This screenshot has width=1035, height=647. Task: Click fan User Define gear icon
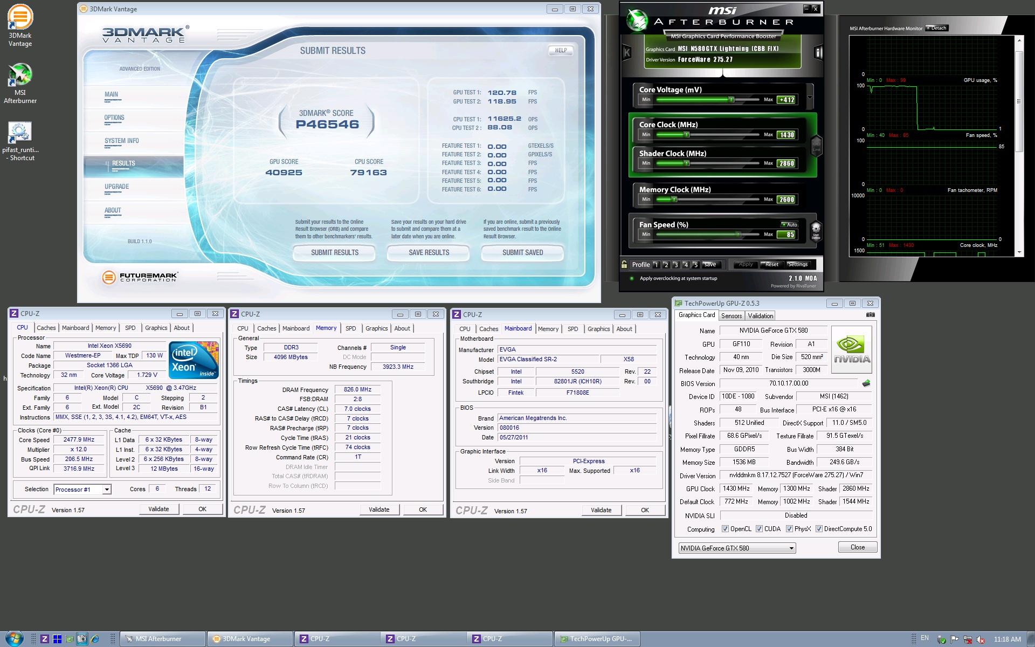pyautogui.click(x=816, y=229)
